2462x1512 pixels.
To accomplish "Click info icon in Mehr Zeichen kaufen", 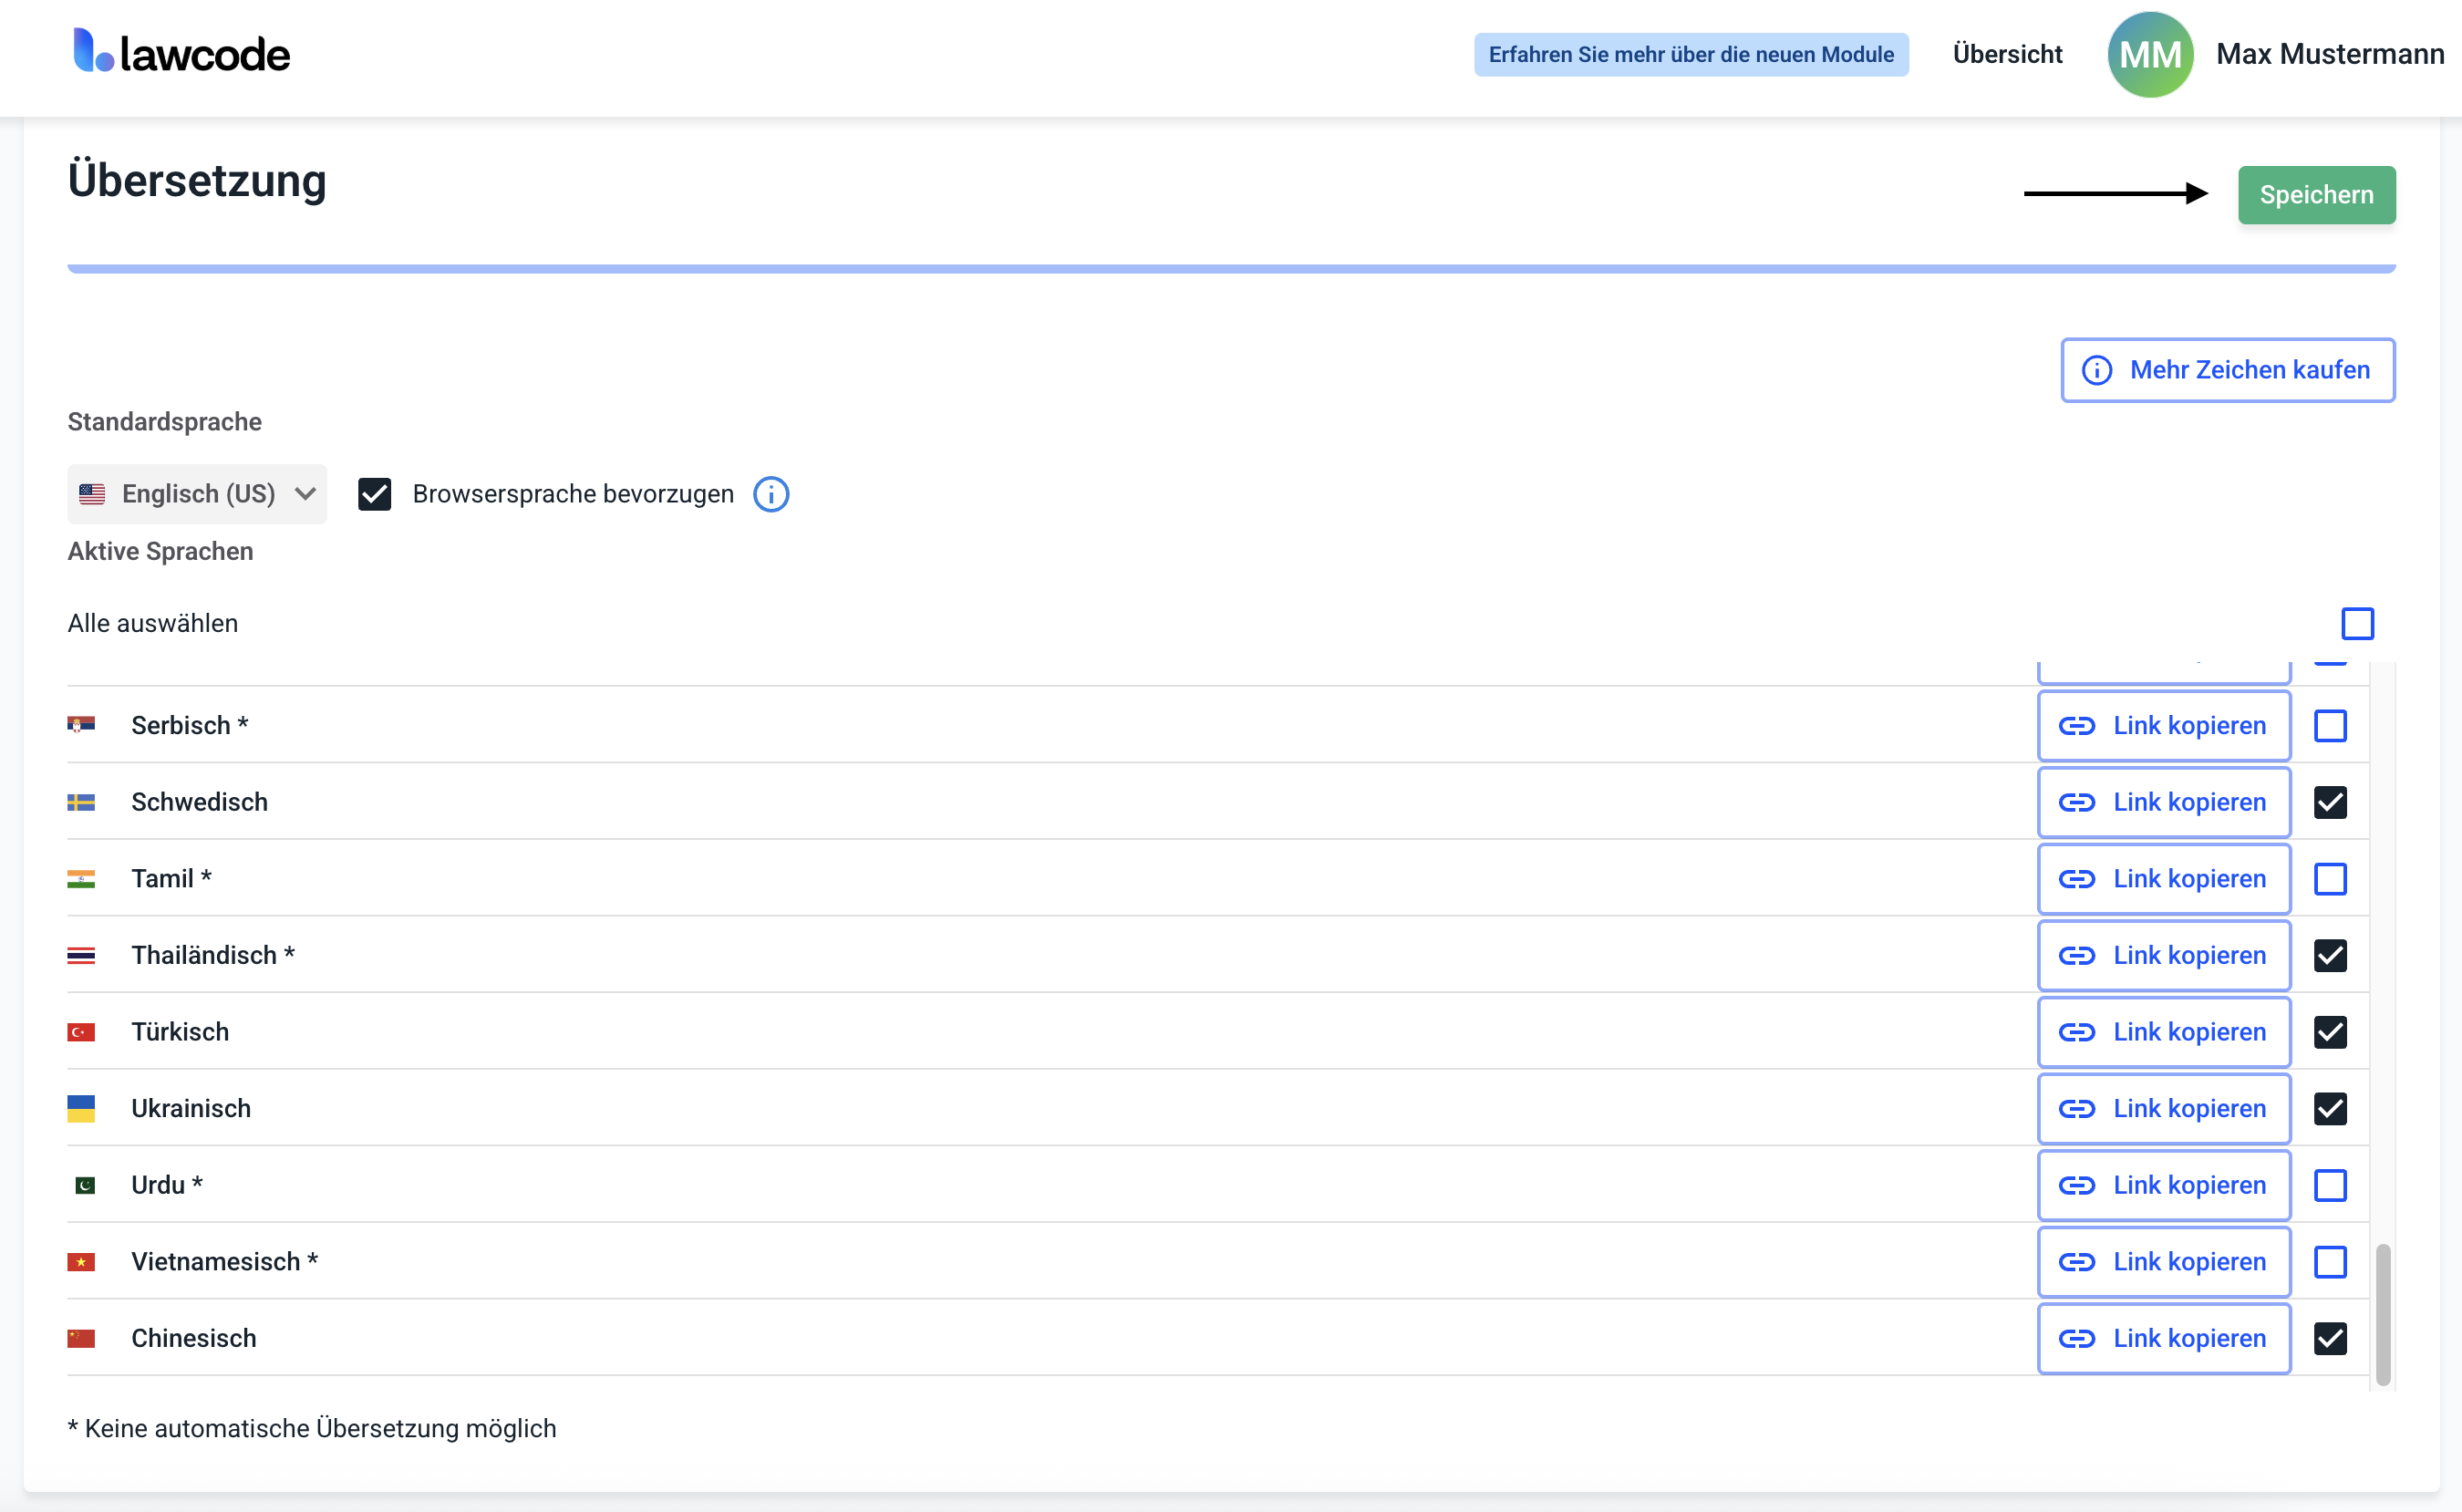I will coord(2096,370).
